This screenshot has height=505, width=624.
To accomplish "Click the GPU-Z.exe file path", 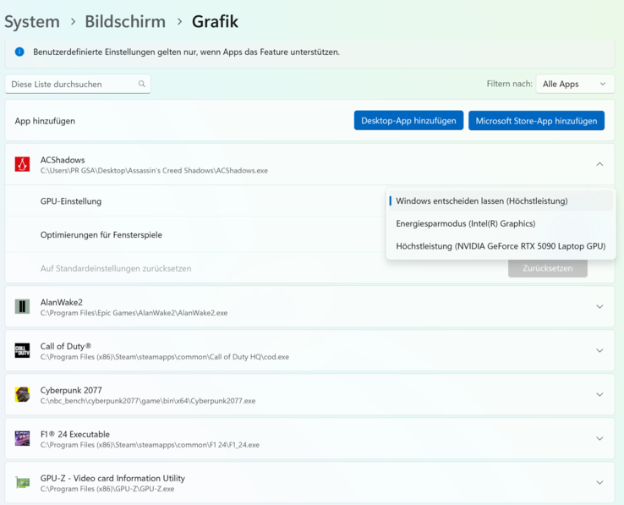I will click(x=107, y=489).
